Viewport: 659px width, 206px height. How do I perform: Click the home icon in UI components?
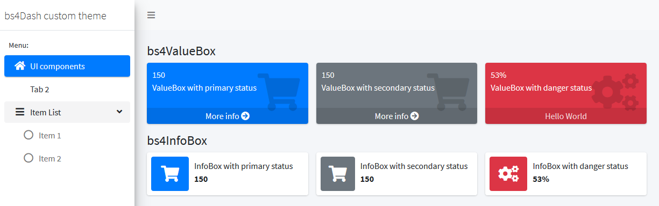[x=20, y=66]
